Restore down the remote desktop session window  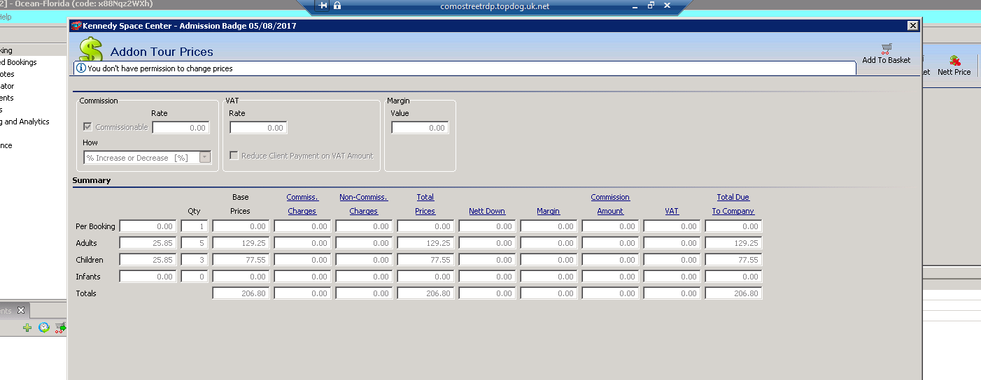(x=651, y=6)
